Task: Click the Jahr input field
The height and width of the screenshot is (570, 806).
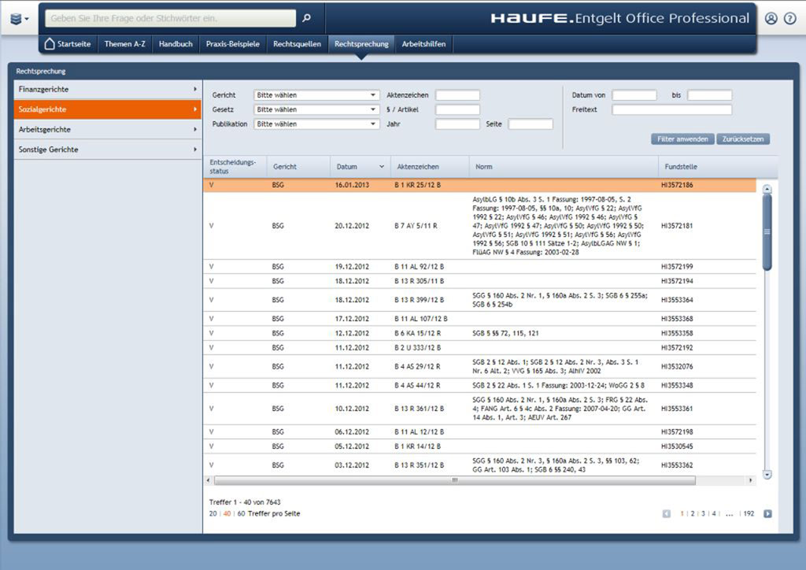Action: 457,124
